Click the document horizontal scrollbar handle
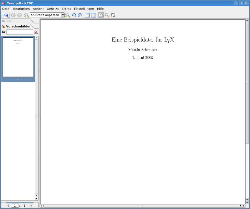Screen dimensions: 250x209 pos(141,206)
